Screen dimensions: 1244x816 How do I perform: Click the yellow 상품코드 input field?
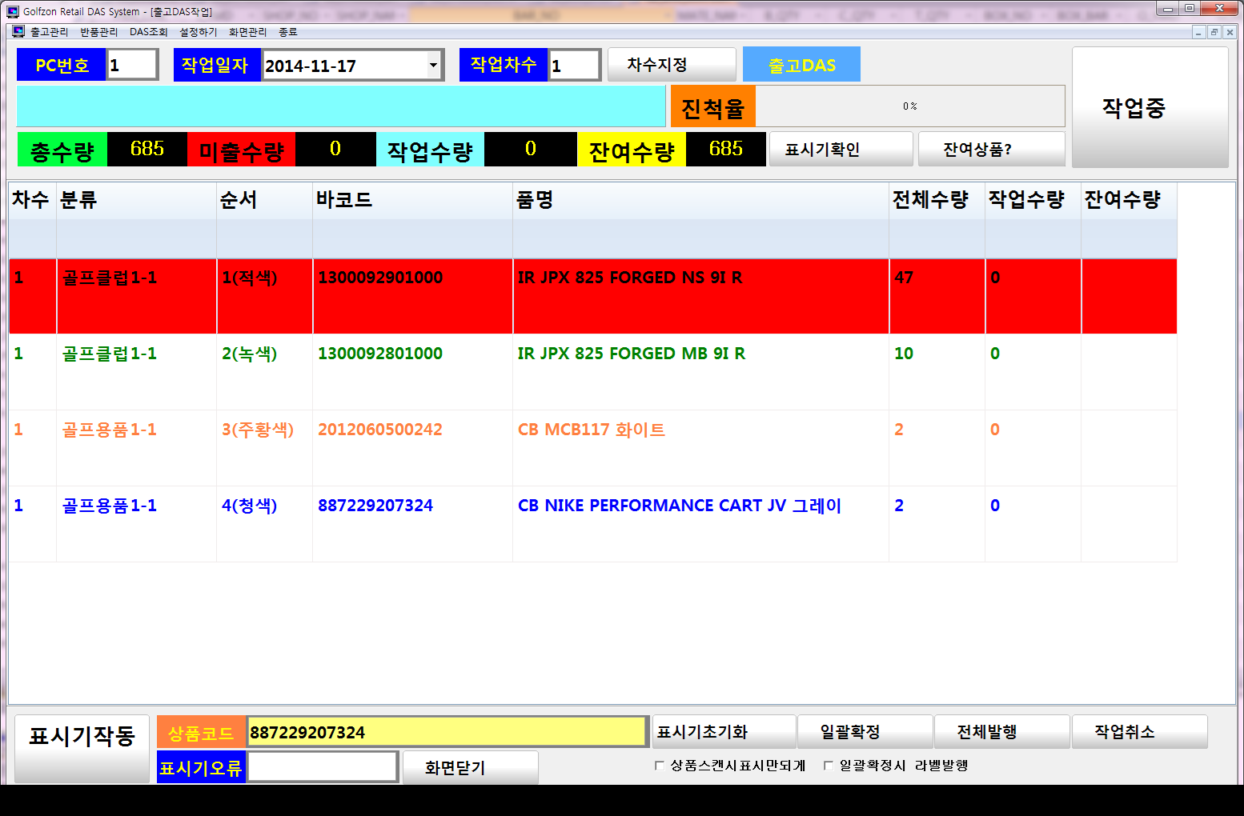(446, 732)
